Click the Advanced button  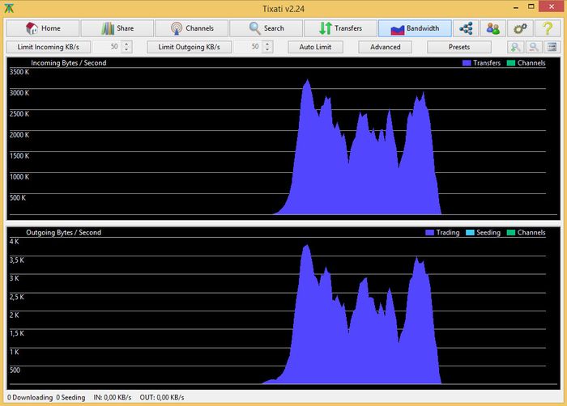click(x=386, y=47)
